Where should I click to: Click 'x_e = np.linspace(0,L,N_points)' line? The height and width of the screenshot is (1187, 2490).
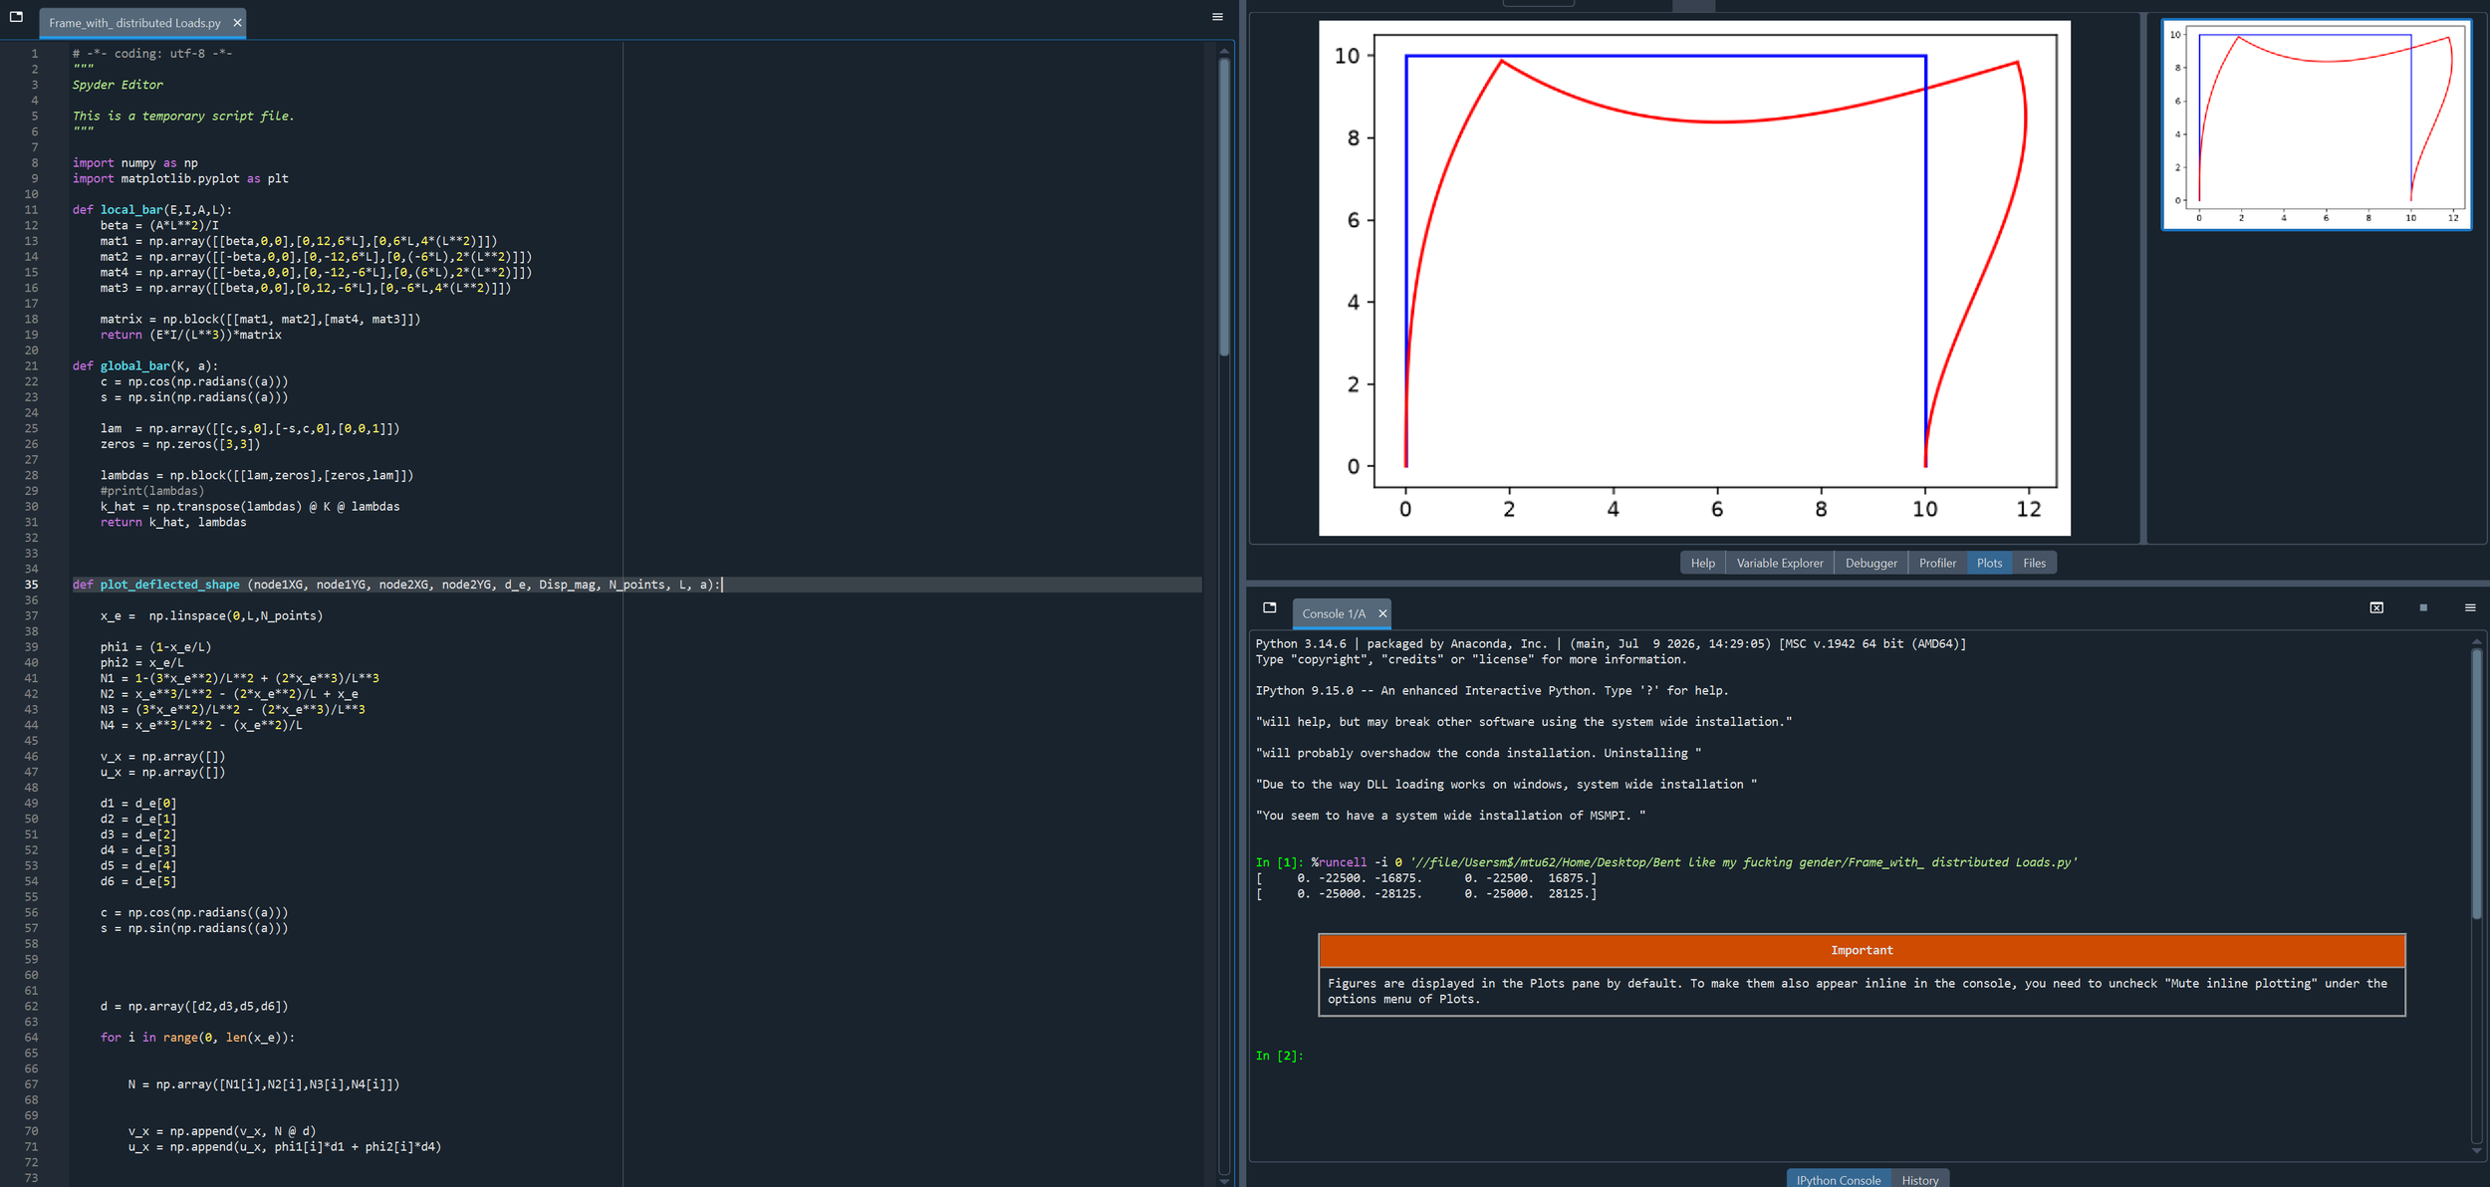pyautogui.click(x=211, y=616)
